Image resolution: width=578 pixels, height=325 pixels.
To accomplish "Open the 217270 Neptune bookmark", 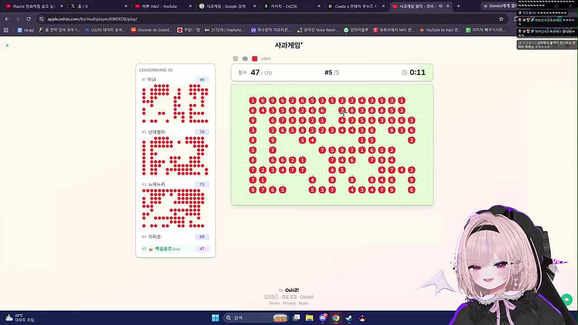I will tap(224, 30).
